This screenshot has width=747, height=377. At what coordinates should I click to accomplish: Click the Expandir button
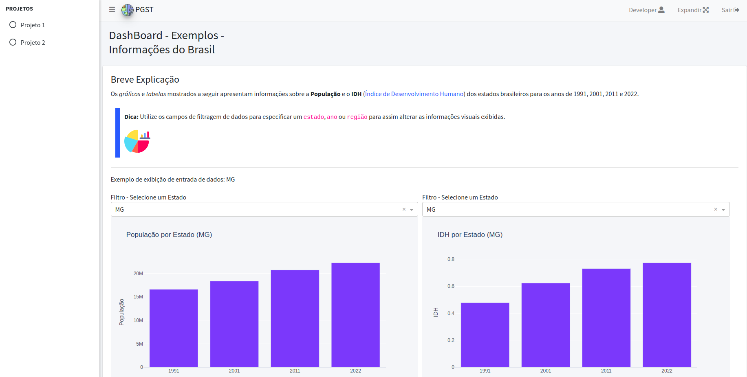(x=689, y=9)
